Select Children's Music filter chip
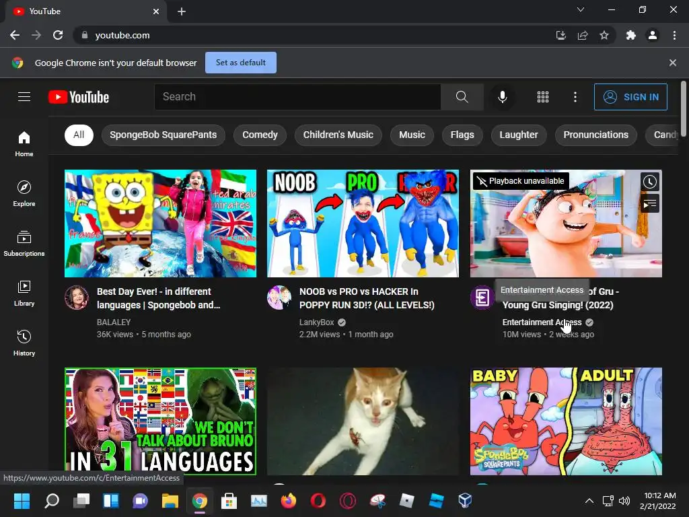Image resolution: width=689 pixels, height=517 pixels. [338, 135]
